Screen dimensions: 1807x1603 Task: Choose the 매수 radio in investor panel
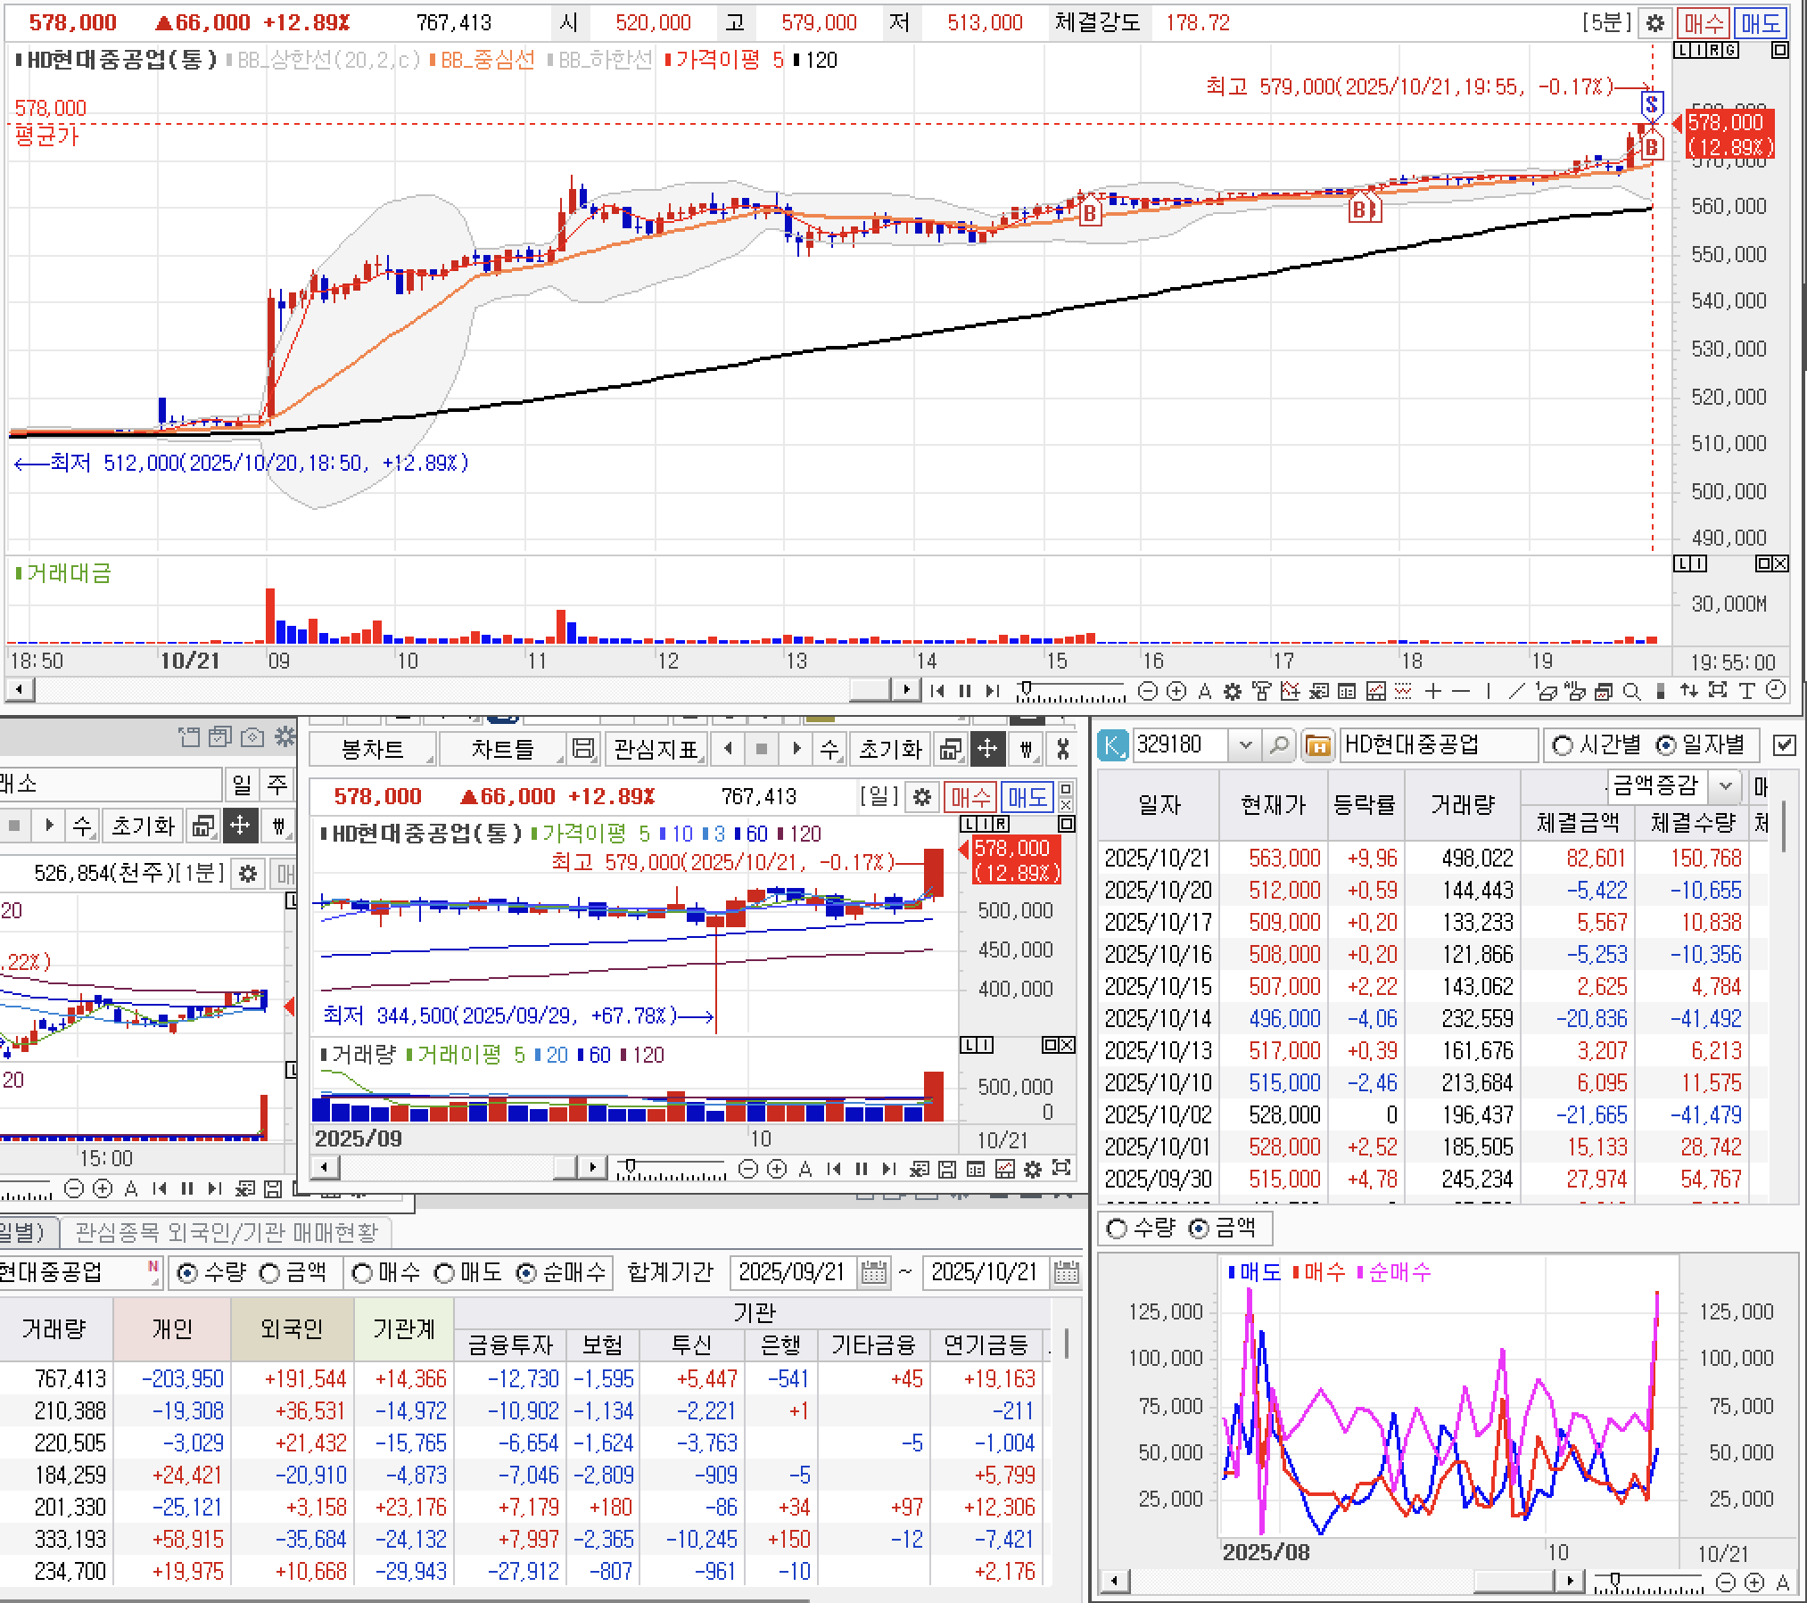click(x=362, y=1273)
